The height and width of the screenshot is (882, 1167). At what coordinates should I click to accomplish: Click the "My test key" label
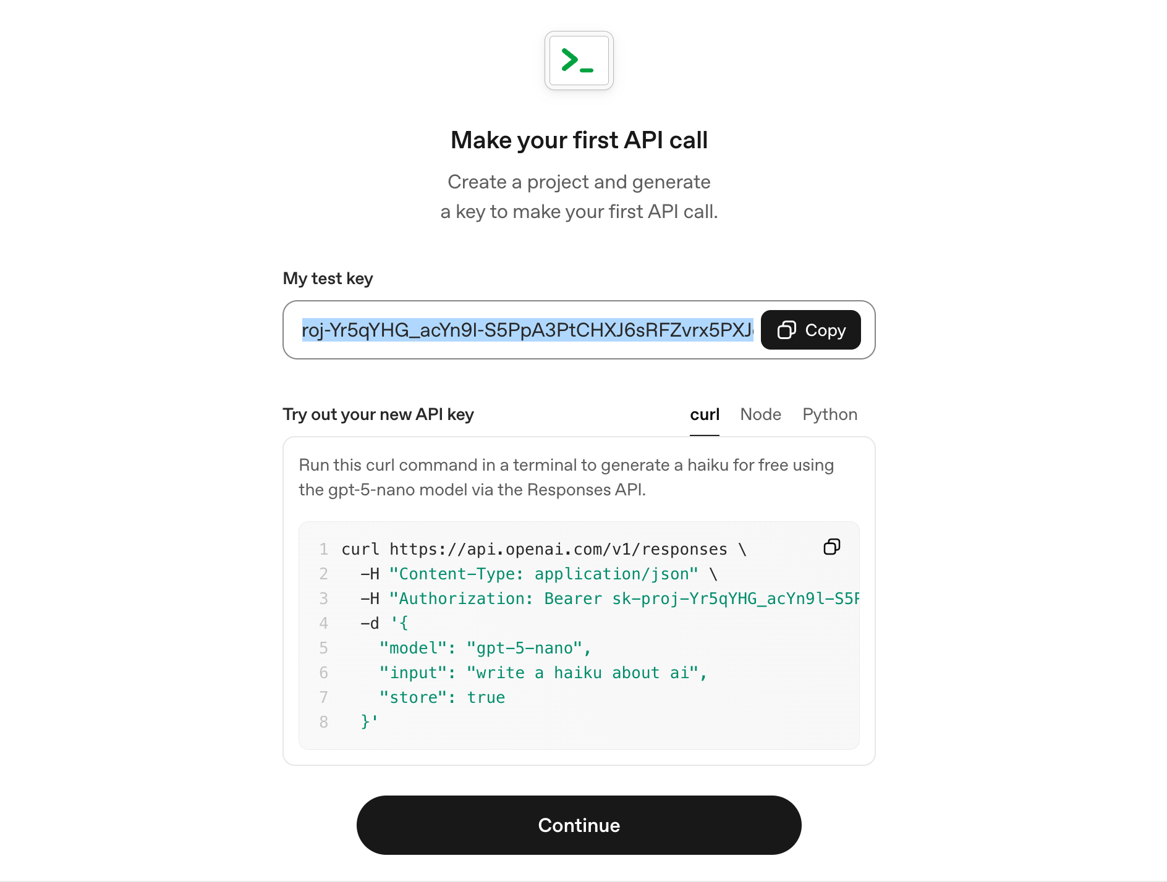pyautogui.click(x=328, y=279)
